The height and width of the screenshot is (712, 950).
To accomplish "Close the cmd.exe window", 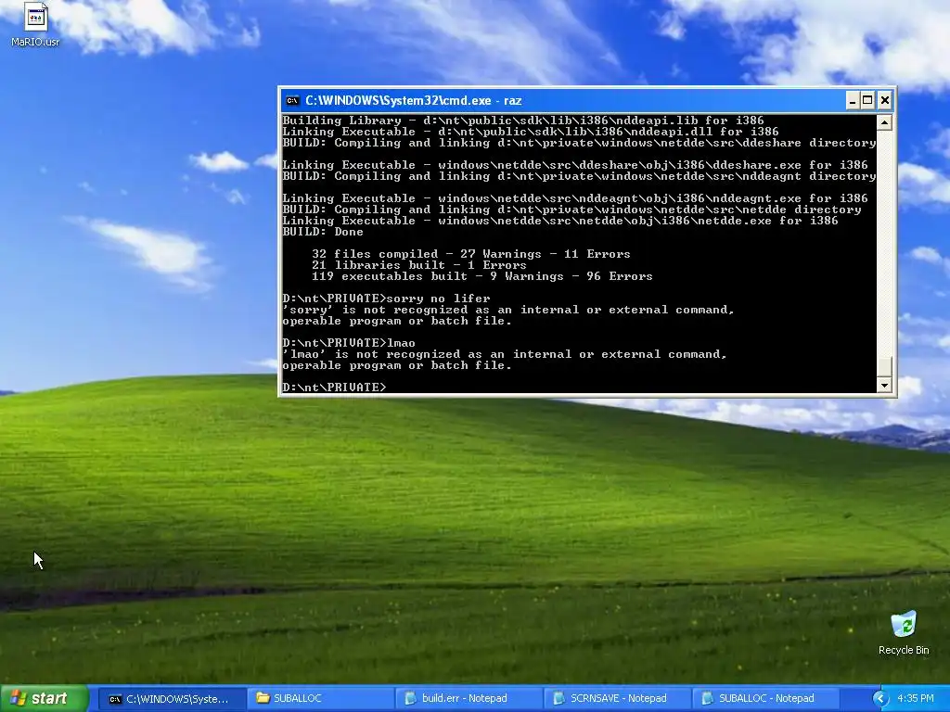I will click(x=884, y=100).
